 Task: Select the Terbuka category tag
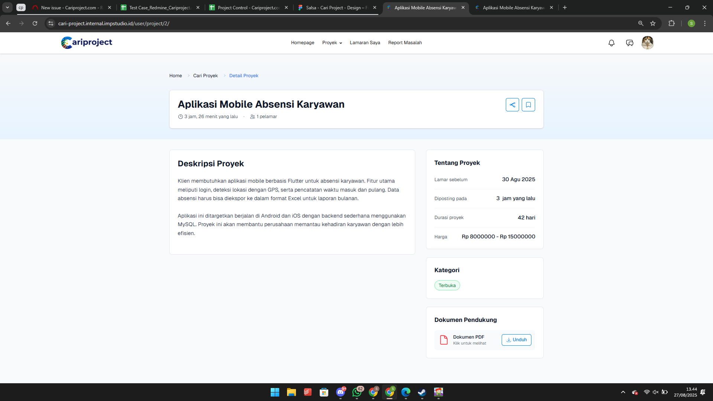(447, 286)
